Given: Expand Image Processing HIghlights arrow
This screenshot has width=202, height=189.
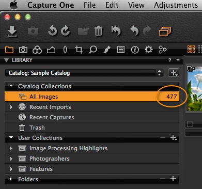Looking at the screenshot, I should click(11, 148).
